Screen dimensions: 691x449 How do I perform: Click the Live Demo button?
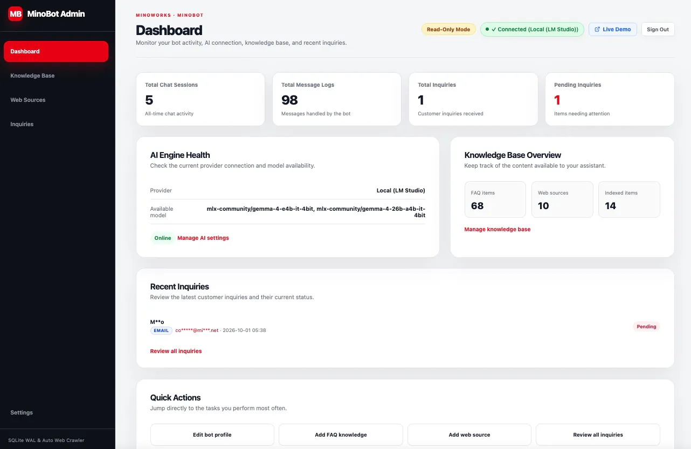613,29
